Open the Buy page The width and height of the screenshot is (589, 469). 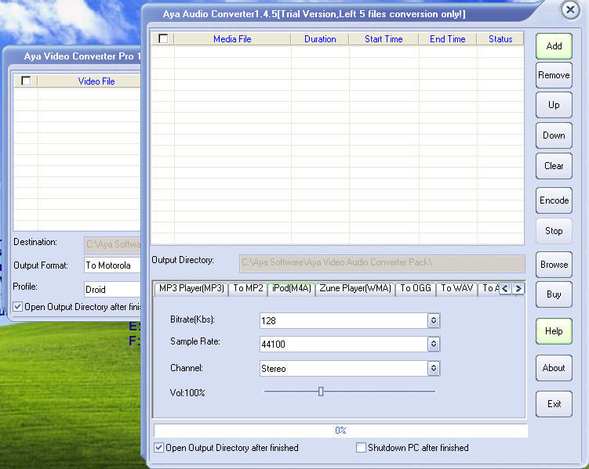(554, 294)
